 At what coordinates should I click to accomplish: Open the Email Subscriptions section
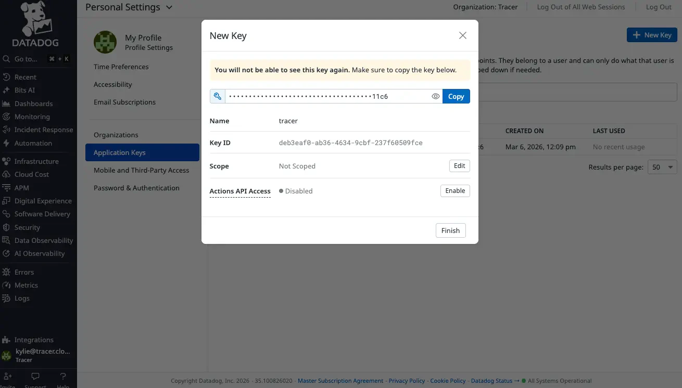[124, 102]
